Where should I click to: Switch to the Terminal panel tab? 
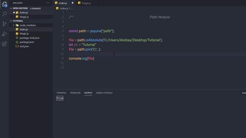61,93
